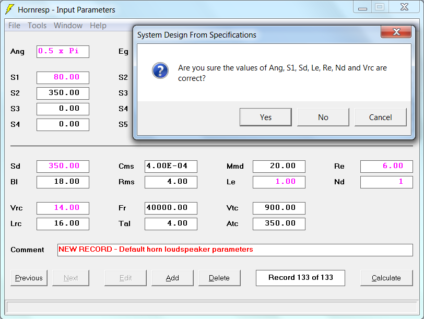Viewport: 424px width, 319px height.
Task: Minimize the Hornresp window
Action: click(362, 7)
